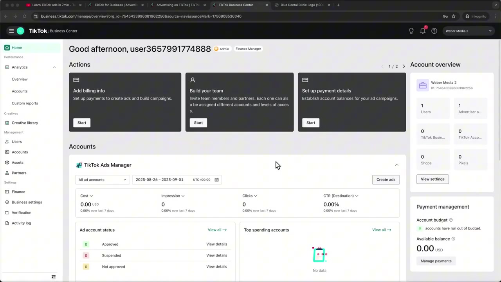This screenshot has height=282, width=501.
Task: Click the Creative library sidebar icon
Action: click(x=7, y=123)
